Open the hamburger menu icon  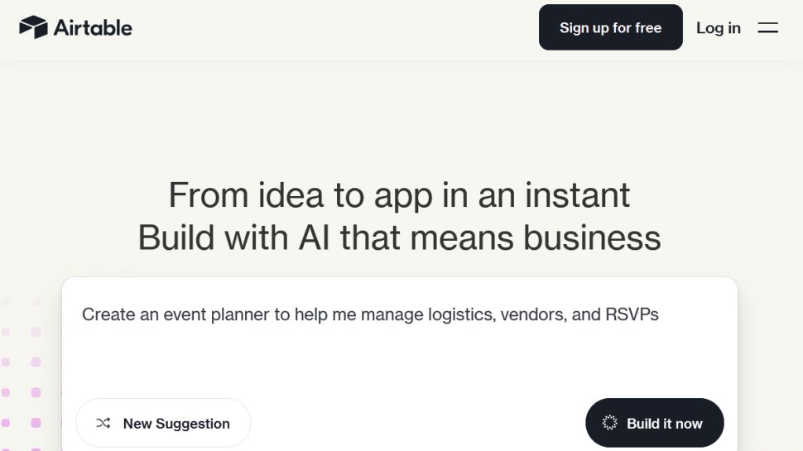tap(767, 28)
